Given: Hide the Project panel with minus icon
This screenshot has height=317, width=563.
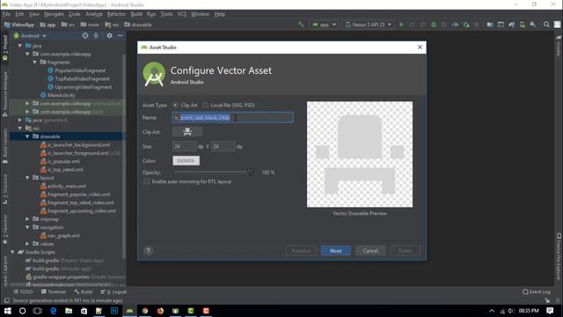Looking at the screenshot, I should pos(120,35).
